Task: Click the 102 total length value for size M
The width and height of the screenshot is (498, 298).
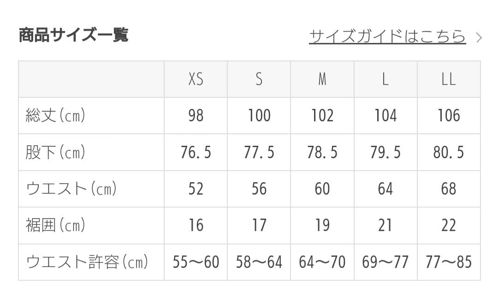Action: tap(322, 116)
